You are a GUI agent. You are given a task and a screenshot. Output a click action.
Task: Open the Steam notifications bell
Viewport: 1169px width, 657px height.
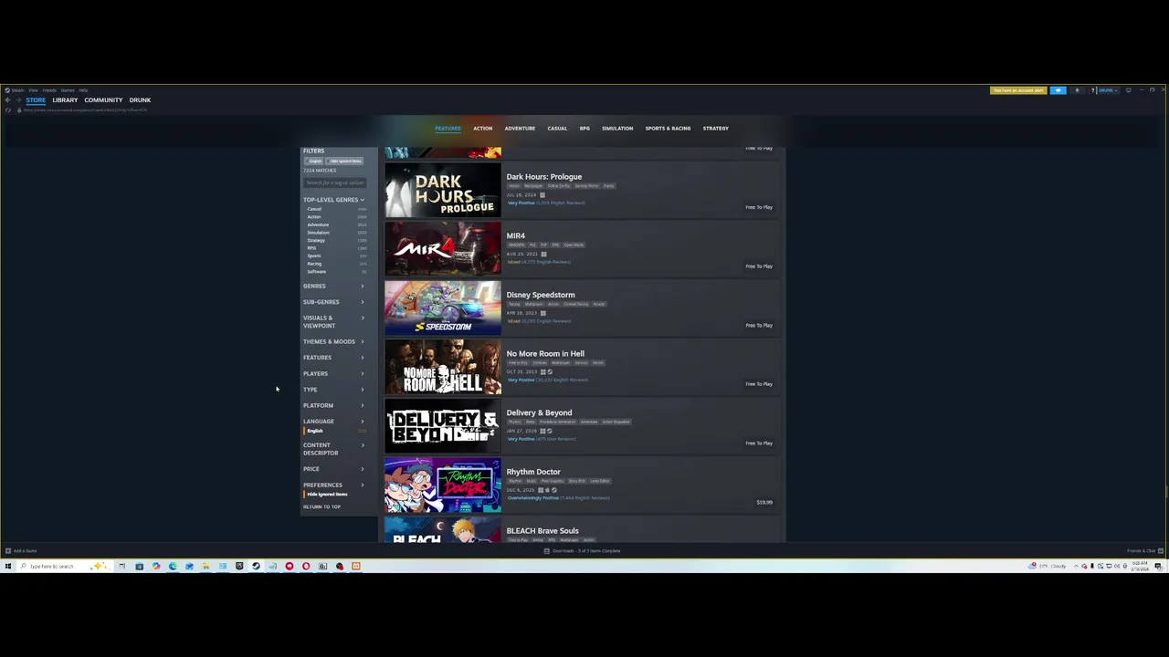(x=1077, y=90)
